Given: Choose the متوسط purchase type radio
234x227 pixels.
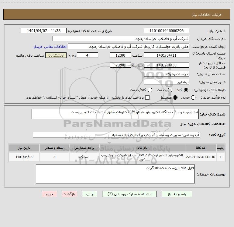Looking at the screenshot, I should pos(175,98).
